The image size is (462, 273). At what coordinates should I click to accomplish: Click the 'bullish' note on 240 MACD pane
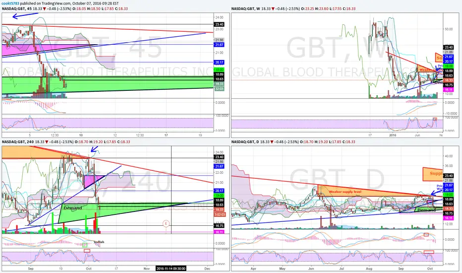[99, 242]
